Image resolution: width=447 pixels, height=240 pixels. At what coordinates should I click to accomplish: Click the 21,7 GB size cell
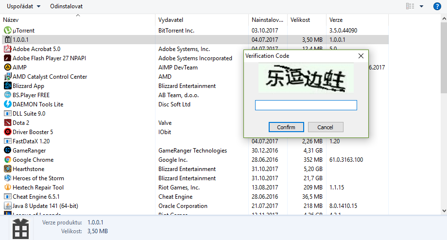pos(313,178)
